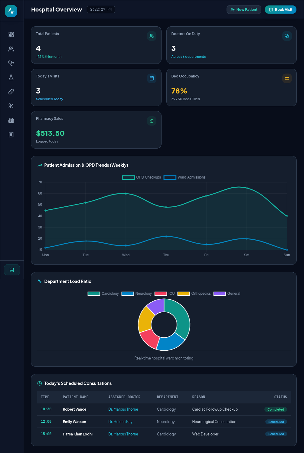The image size is (304, 453).
Task: Toggle Ward Admissions series in chart legend
Action: tap(185, 177)
